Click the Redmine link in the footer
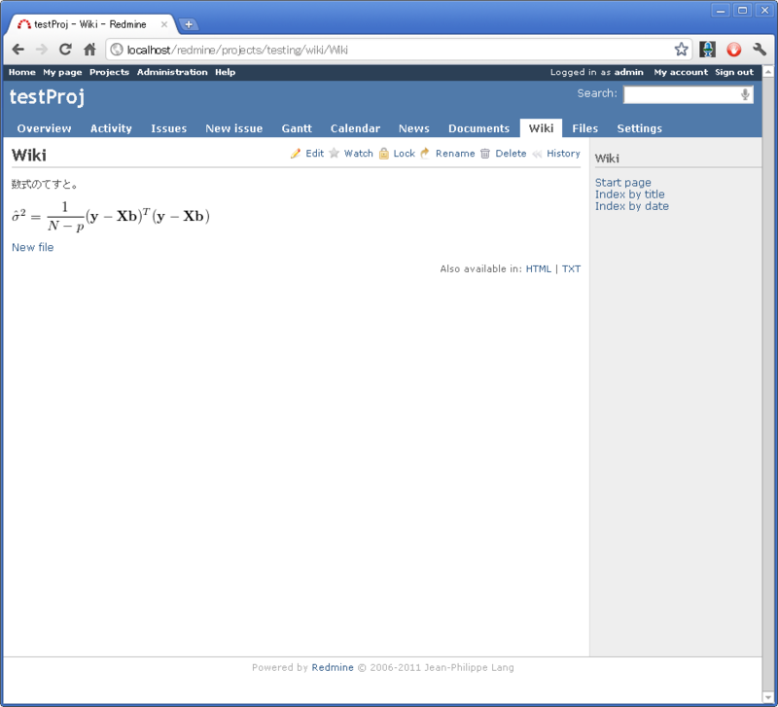Screen dimensions: 778x707 tap(333, 667)
